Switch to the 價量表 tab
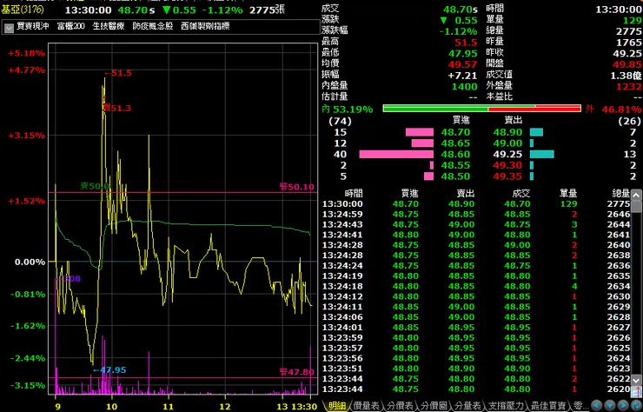This screenshot has height=412, width=643. pyautogui.click(x=367, y=406)
